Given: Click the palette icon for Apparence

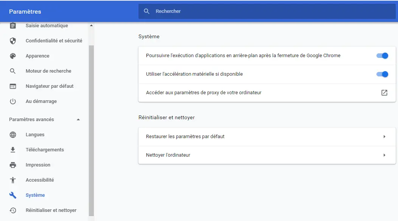Looking at the screenshot, I should [13, 56].
